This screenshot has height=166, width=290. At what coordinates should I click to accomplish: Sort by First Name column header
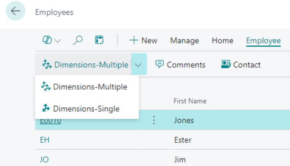coord(190,101)
